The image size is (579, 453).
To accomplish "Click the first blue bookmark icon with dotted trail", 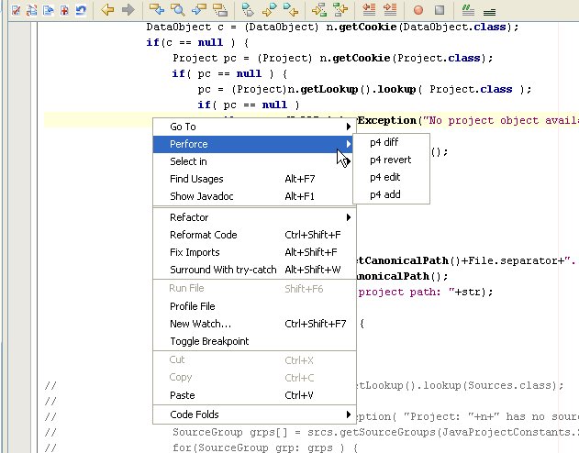I will pos(248,10).
